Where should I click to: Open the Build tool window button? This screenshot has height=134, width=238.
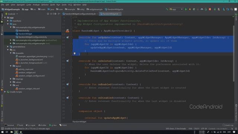(x=20, y=125)
